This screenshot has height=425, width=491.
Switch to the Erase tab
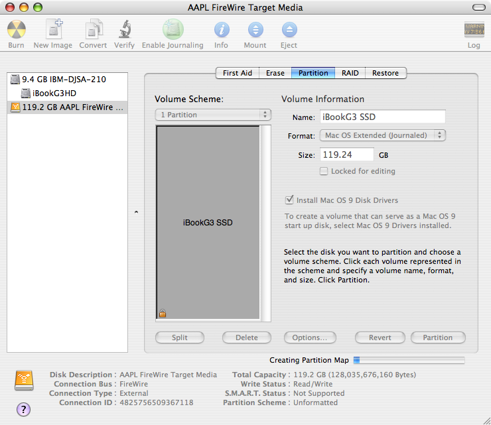tap(275, 73)
